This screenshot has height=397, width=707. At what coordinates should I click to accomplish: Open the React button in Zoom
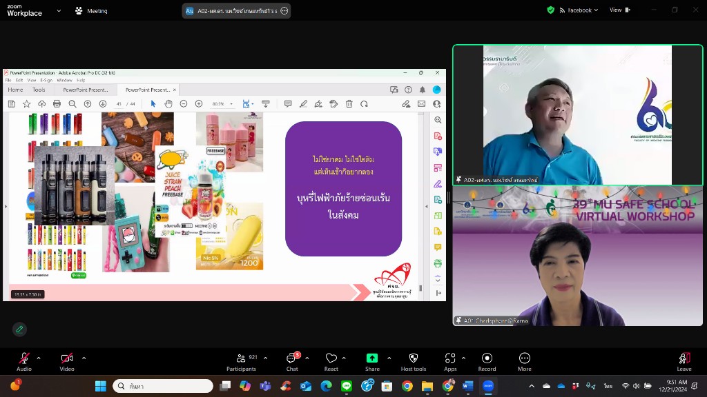pos(331,362)
